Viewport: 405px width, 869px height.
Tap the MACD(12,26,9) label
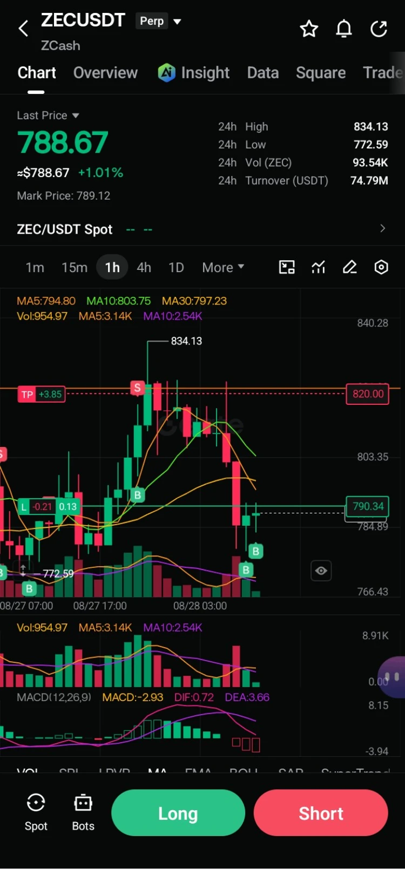coord(54,697)
